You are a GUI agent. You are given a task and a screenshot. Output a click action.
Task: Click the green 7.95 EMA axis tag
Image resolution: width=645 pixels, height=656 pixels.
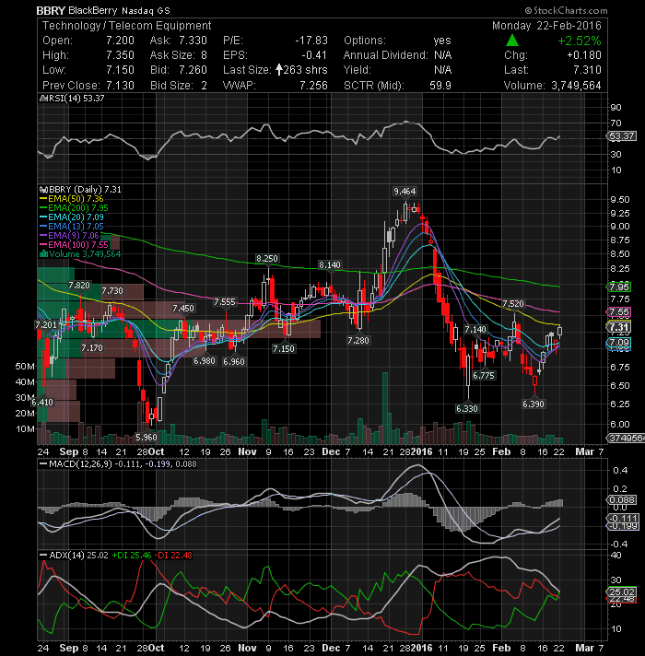tap(618, 287)
